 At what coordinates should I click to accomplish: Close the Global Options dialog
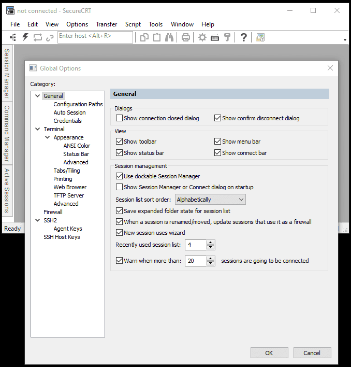[x=330, y=68]
